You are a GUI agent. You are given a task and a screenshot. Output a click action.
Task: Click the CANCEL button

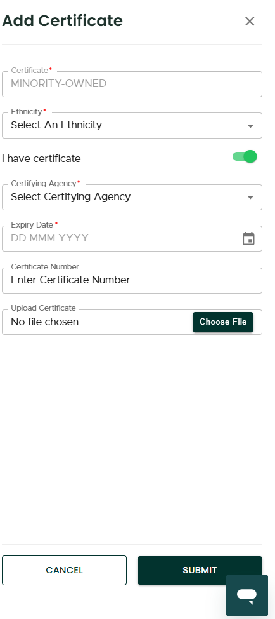point(64,571)
